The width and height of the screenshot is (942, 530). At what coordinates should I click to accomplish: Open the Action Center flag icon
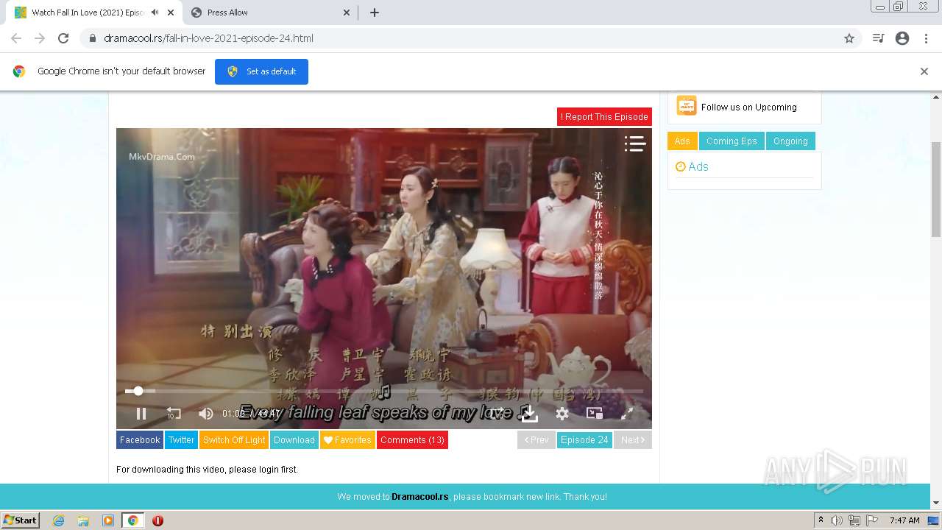coord(872,520)
